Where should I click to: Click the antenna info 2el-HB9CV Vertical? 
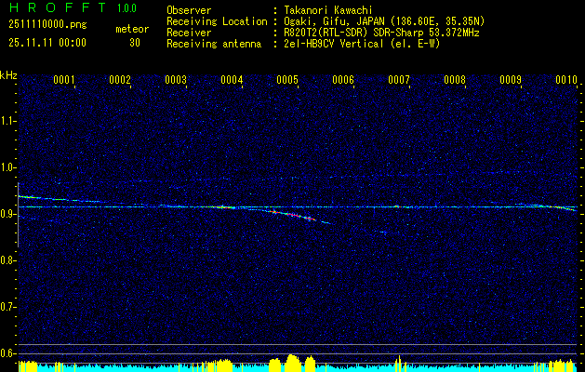point(360,44)
